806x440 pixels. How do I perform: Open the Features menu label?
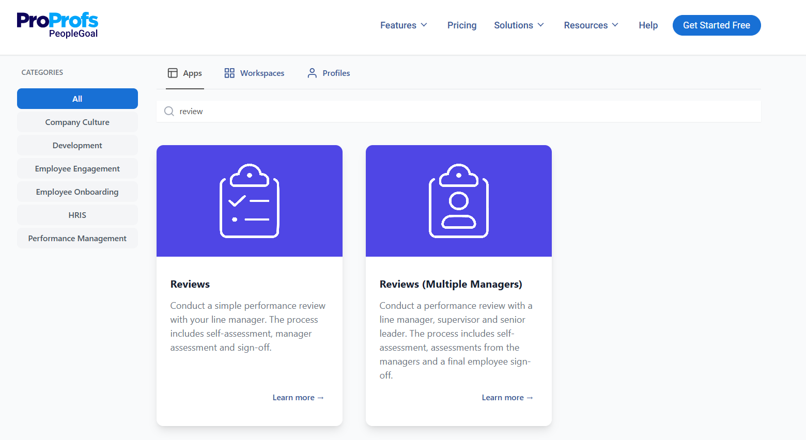point(398,25)
